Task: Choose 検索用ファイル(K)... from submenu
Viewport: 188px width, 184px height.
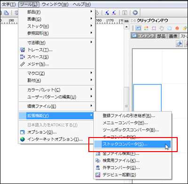Action: (x=133, y=161)
